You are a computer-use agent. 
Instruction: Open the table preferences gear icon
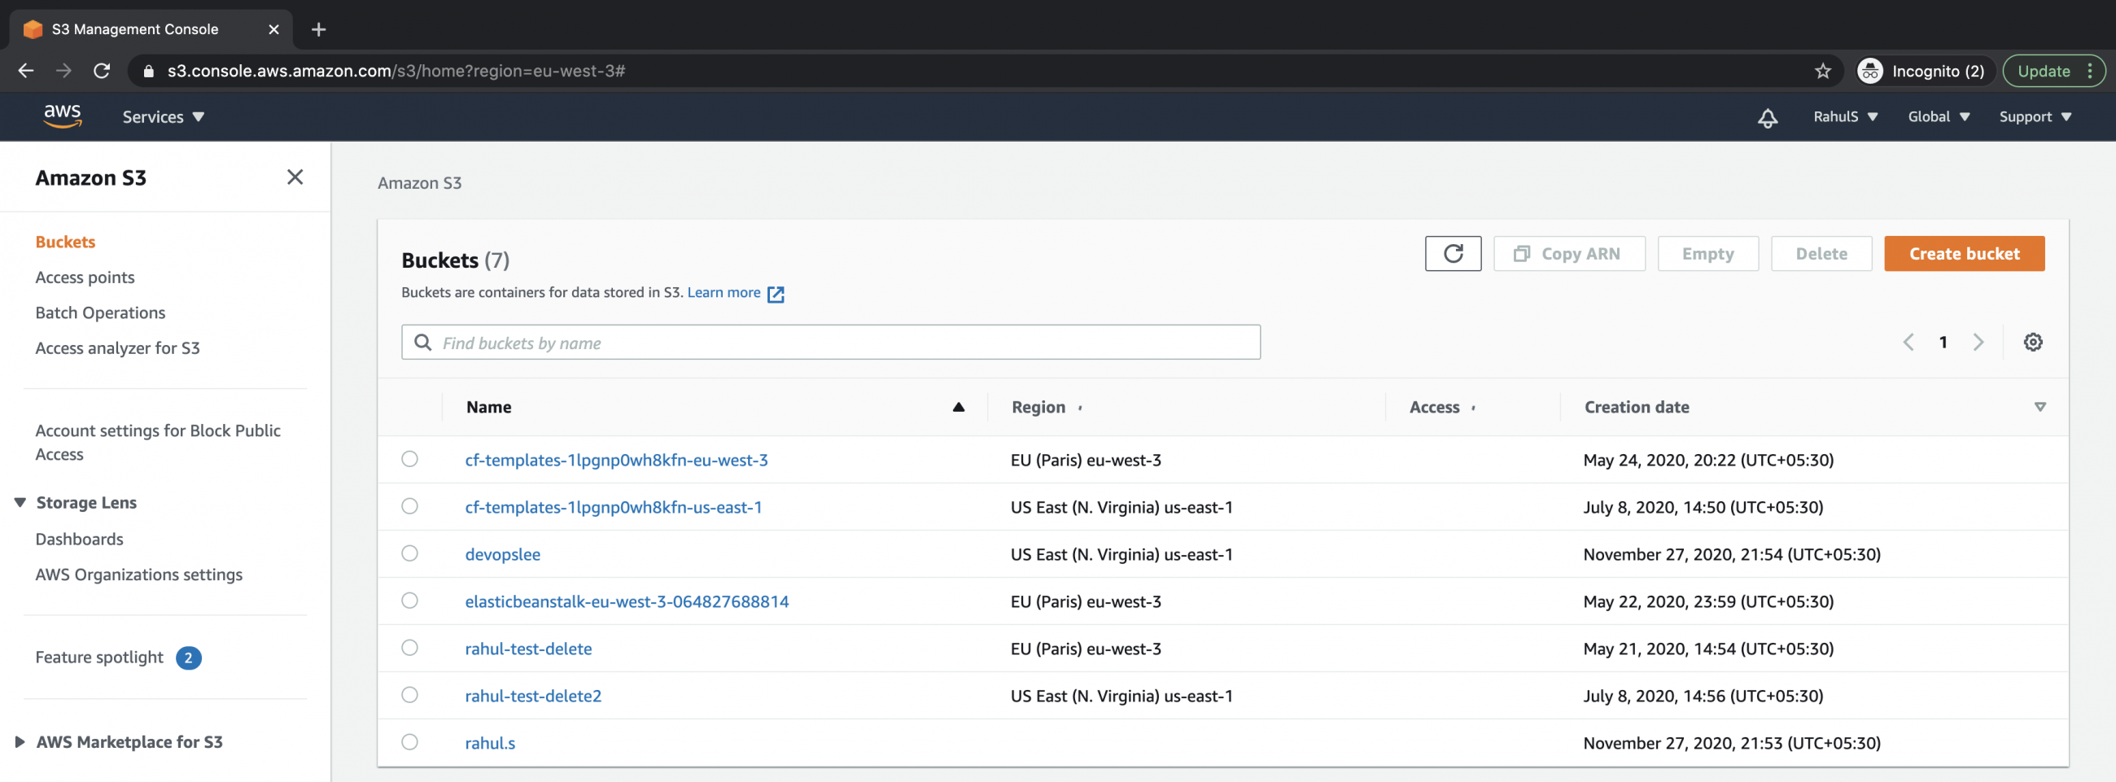[2033, 342]
